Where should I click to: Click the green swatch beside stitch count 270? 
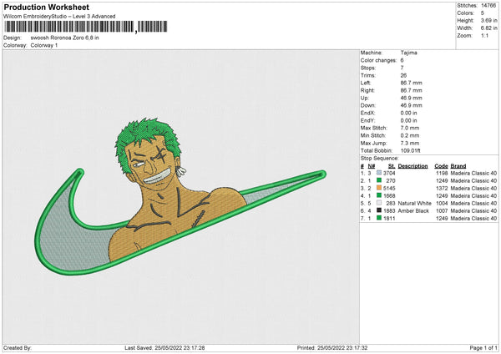[379, 180]
